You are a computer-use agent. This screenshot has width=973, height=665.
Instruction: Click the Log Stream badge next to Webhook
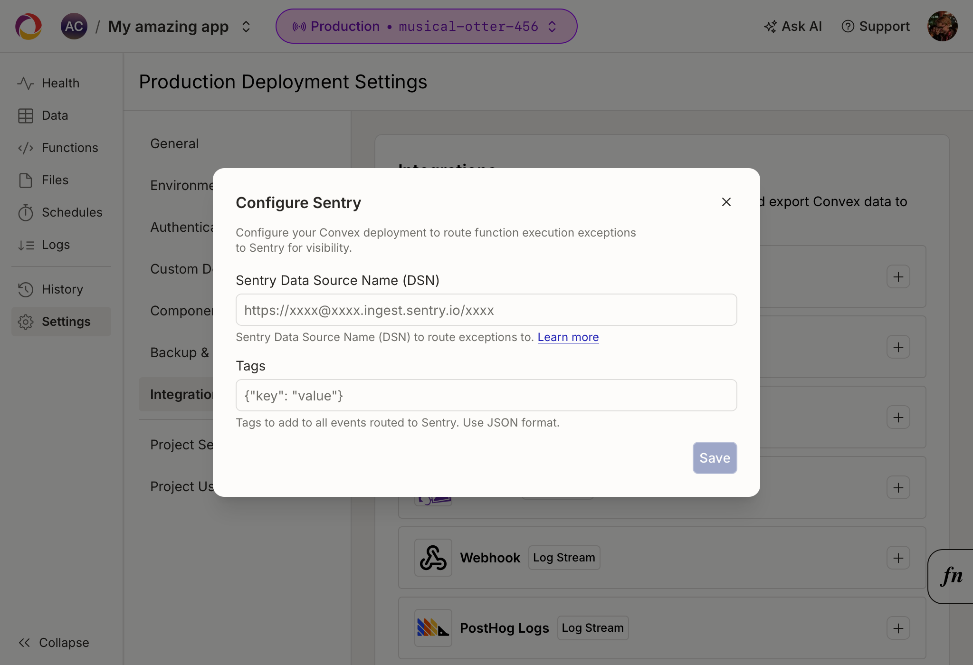pos(564,558)
